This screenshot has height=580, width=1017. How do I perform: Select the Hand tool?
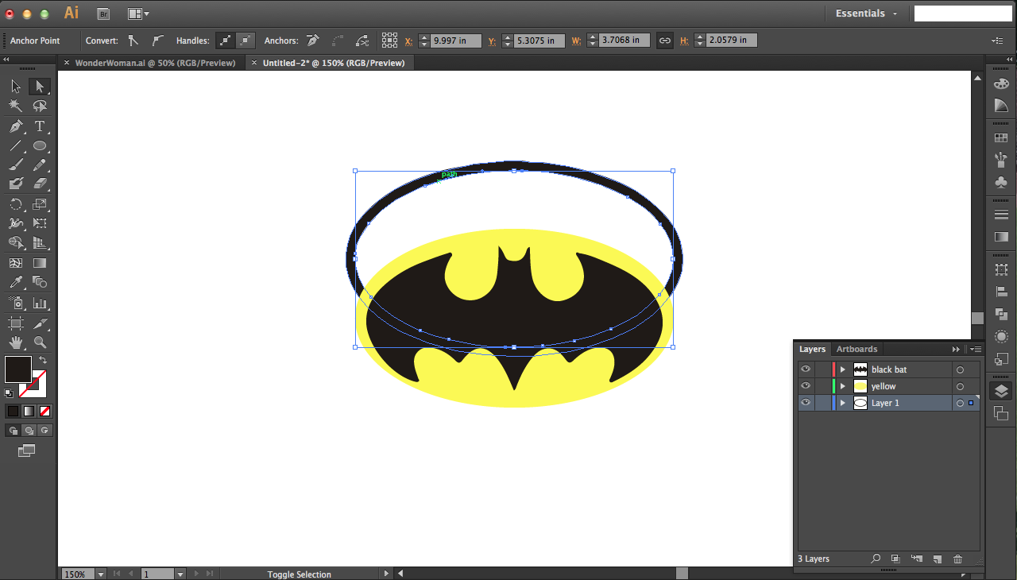pyautogui.click(x=16, y=342)
